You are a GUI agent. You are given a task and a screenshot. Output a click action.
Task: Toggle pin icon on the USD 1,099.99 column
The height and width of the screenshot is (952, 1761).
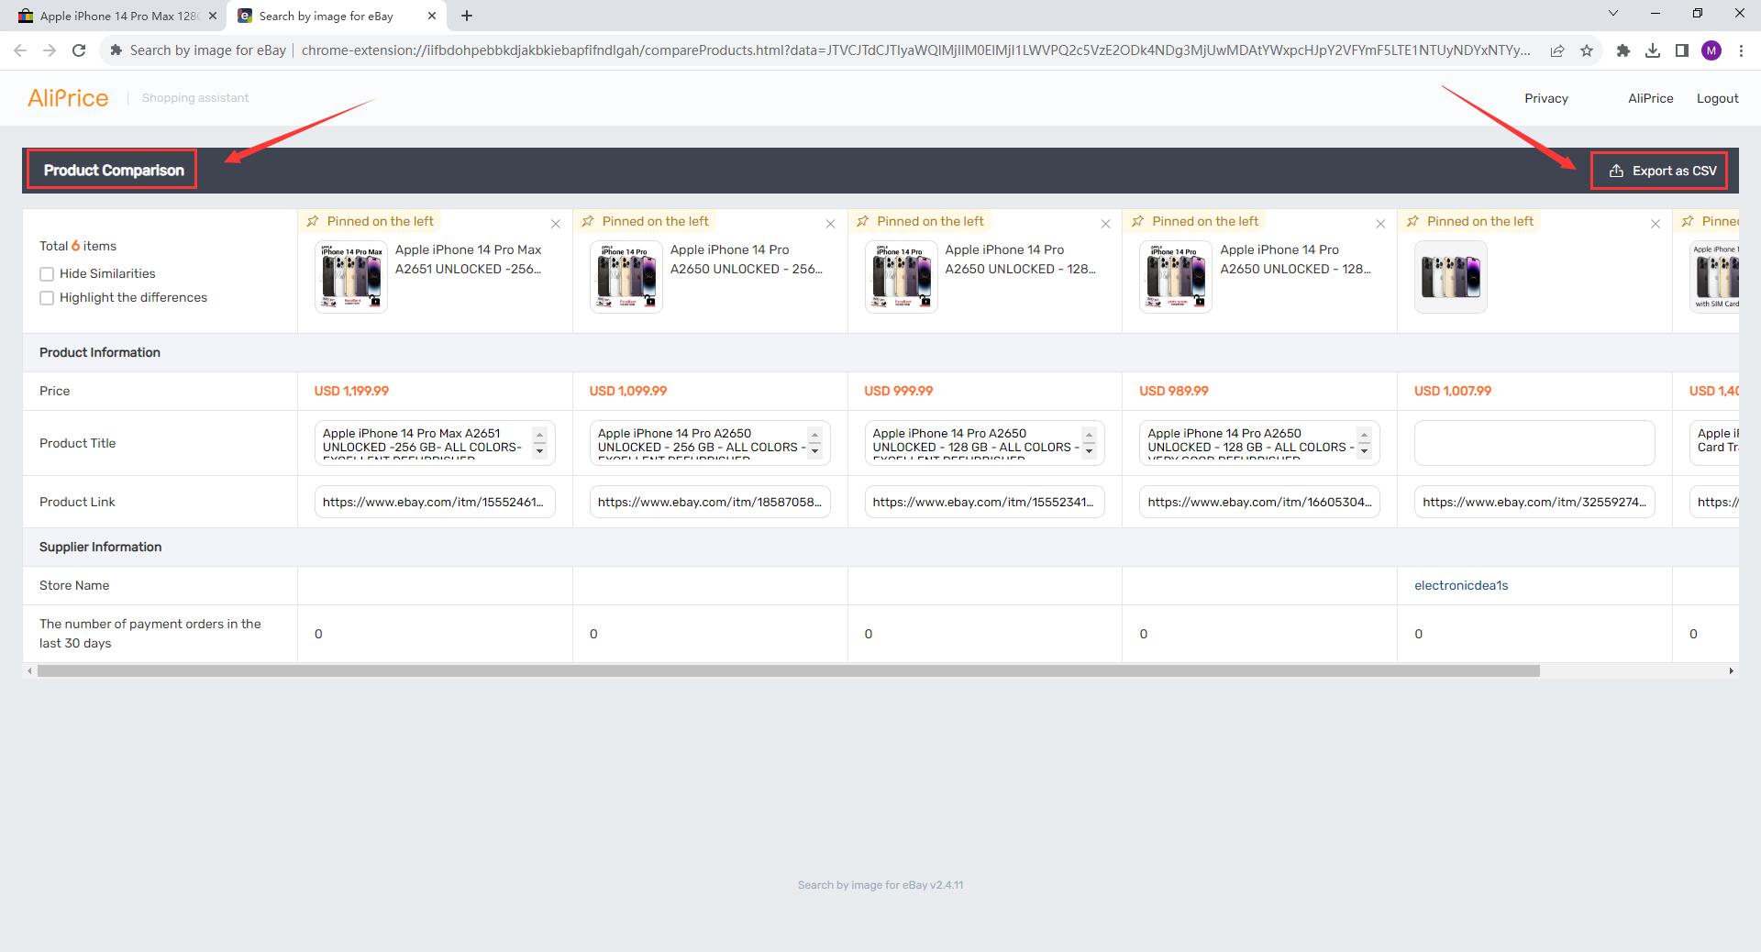tap(588, 221)
